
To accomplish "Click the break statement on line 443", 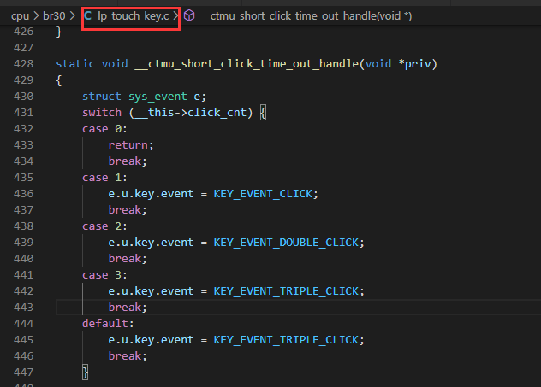I will (128, 307).
